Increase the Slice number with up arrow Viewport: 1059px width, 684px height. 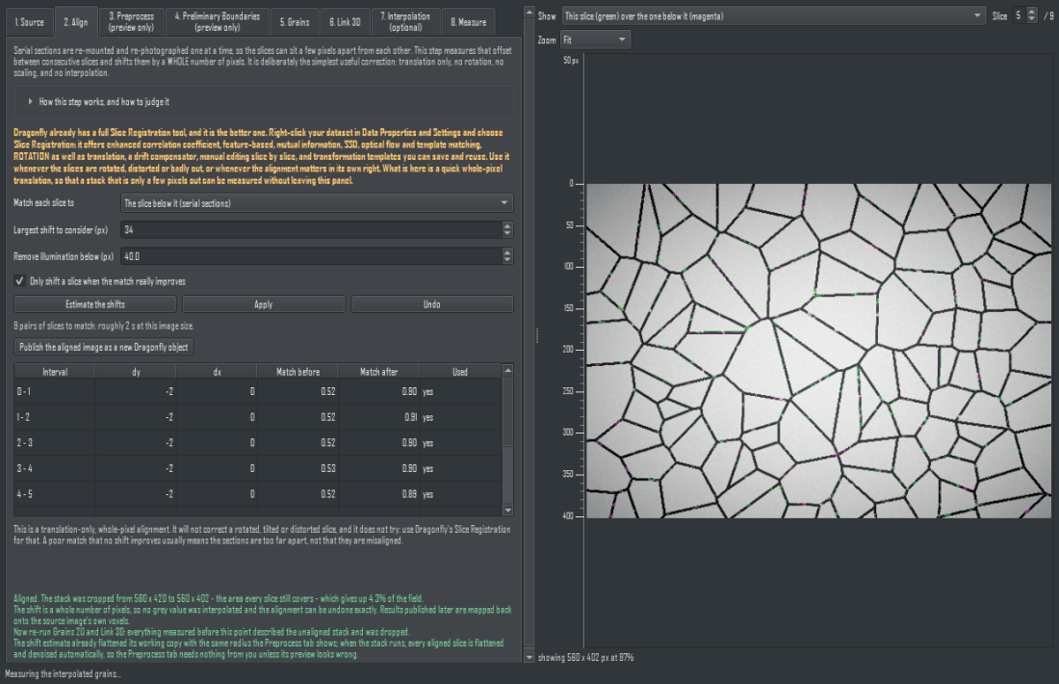[x=1031, y=12]
